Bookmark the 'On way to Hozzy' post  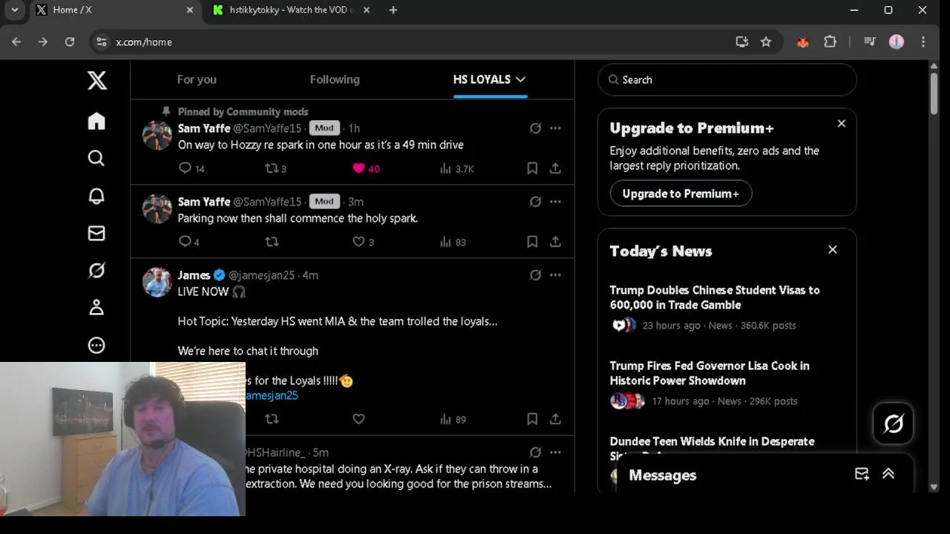pos(532,168)
